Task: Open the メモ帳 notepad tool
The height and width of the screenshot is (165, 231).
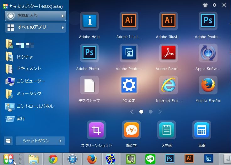Action: click(x=167, y=130)
